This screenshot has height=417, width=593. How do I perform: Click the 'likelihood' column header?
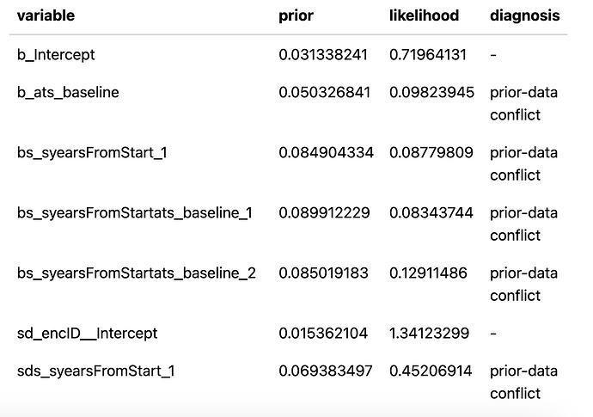pyautogui.click(x=425, y=15)
